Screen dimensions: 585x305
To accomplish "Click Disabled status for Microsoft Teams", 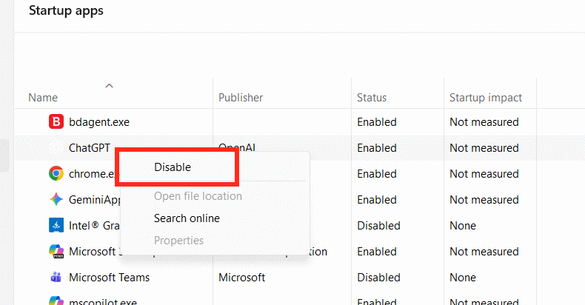I will point(378,278).
